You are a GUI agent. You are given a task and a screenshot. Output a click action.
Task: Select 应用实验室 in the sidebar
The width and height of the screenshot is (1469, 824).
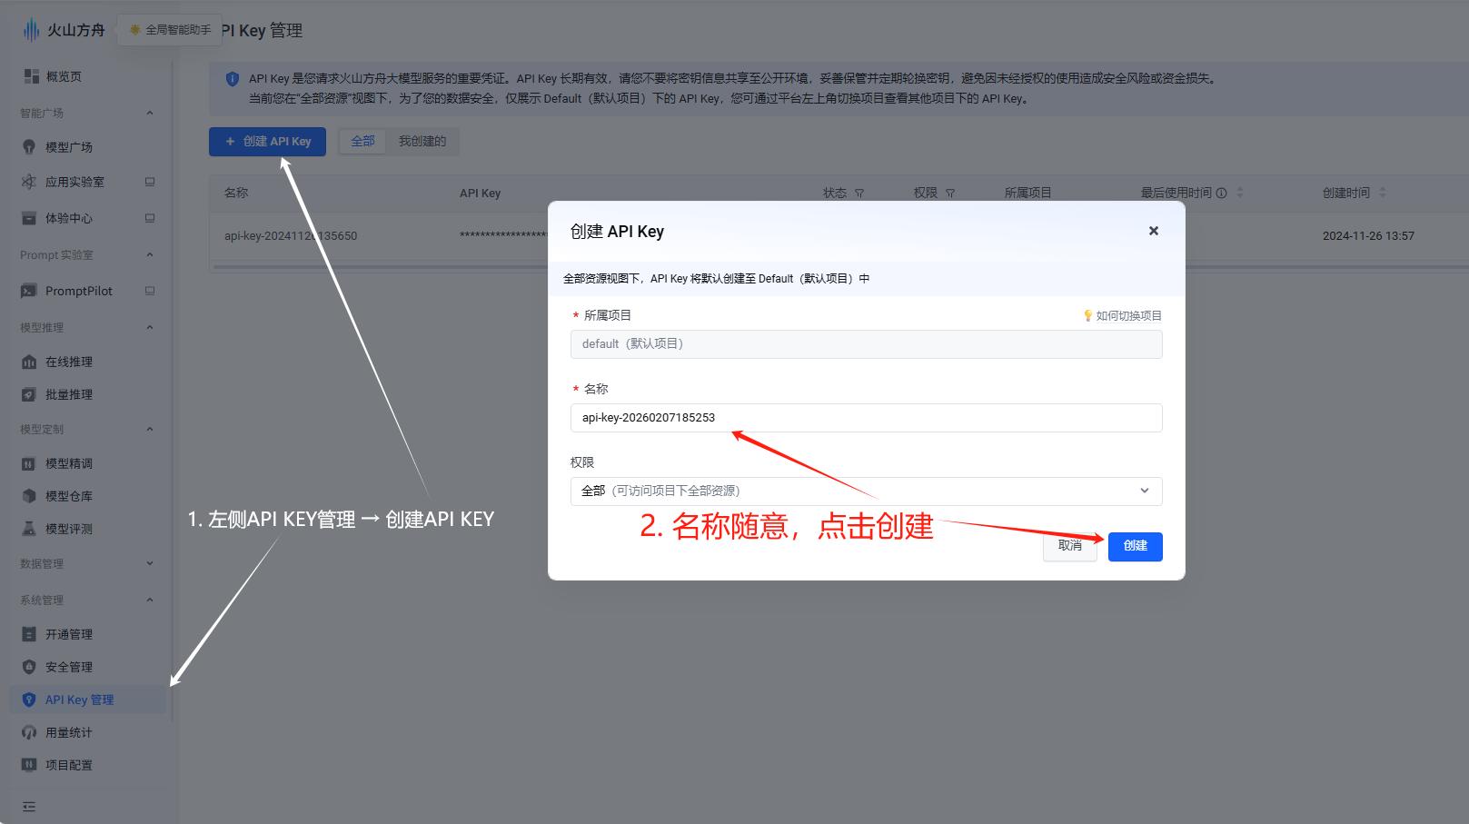[x=74, y=181]
